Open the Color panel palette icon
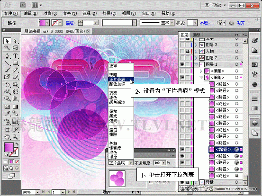Viewport: 262px width, 196px height. [254, 41]
